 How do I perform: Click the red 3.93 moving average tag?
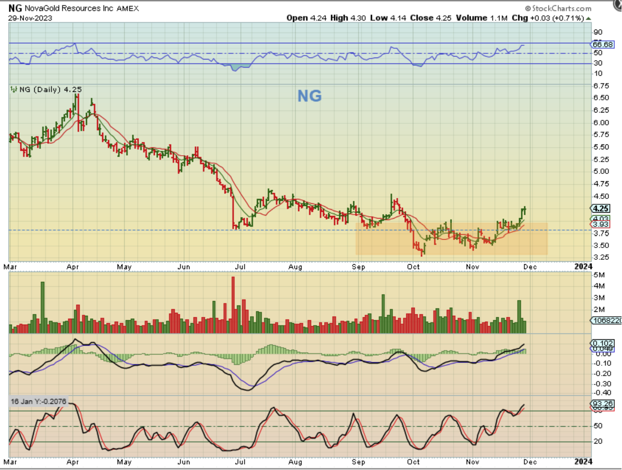(601, 224)
